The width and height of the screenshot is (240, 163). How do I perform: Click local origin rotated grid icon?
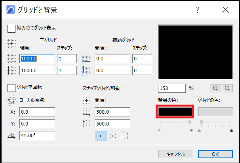pyautogui.click(x=11, y=101)
